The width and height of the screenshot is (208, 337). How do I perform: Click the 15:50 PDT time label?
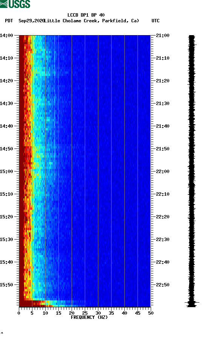pyautogui.click(x=6, y=285)
